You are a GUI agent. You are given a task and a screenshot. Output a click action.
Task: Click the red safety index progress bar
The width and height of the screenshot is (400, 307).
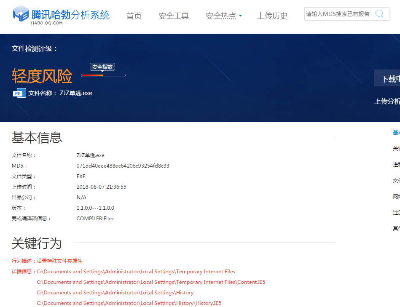click(103, 75)
